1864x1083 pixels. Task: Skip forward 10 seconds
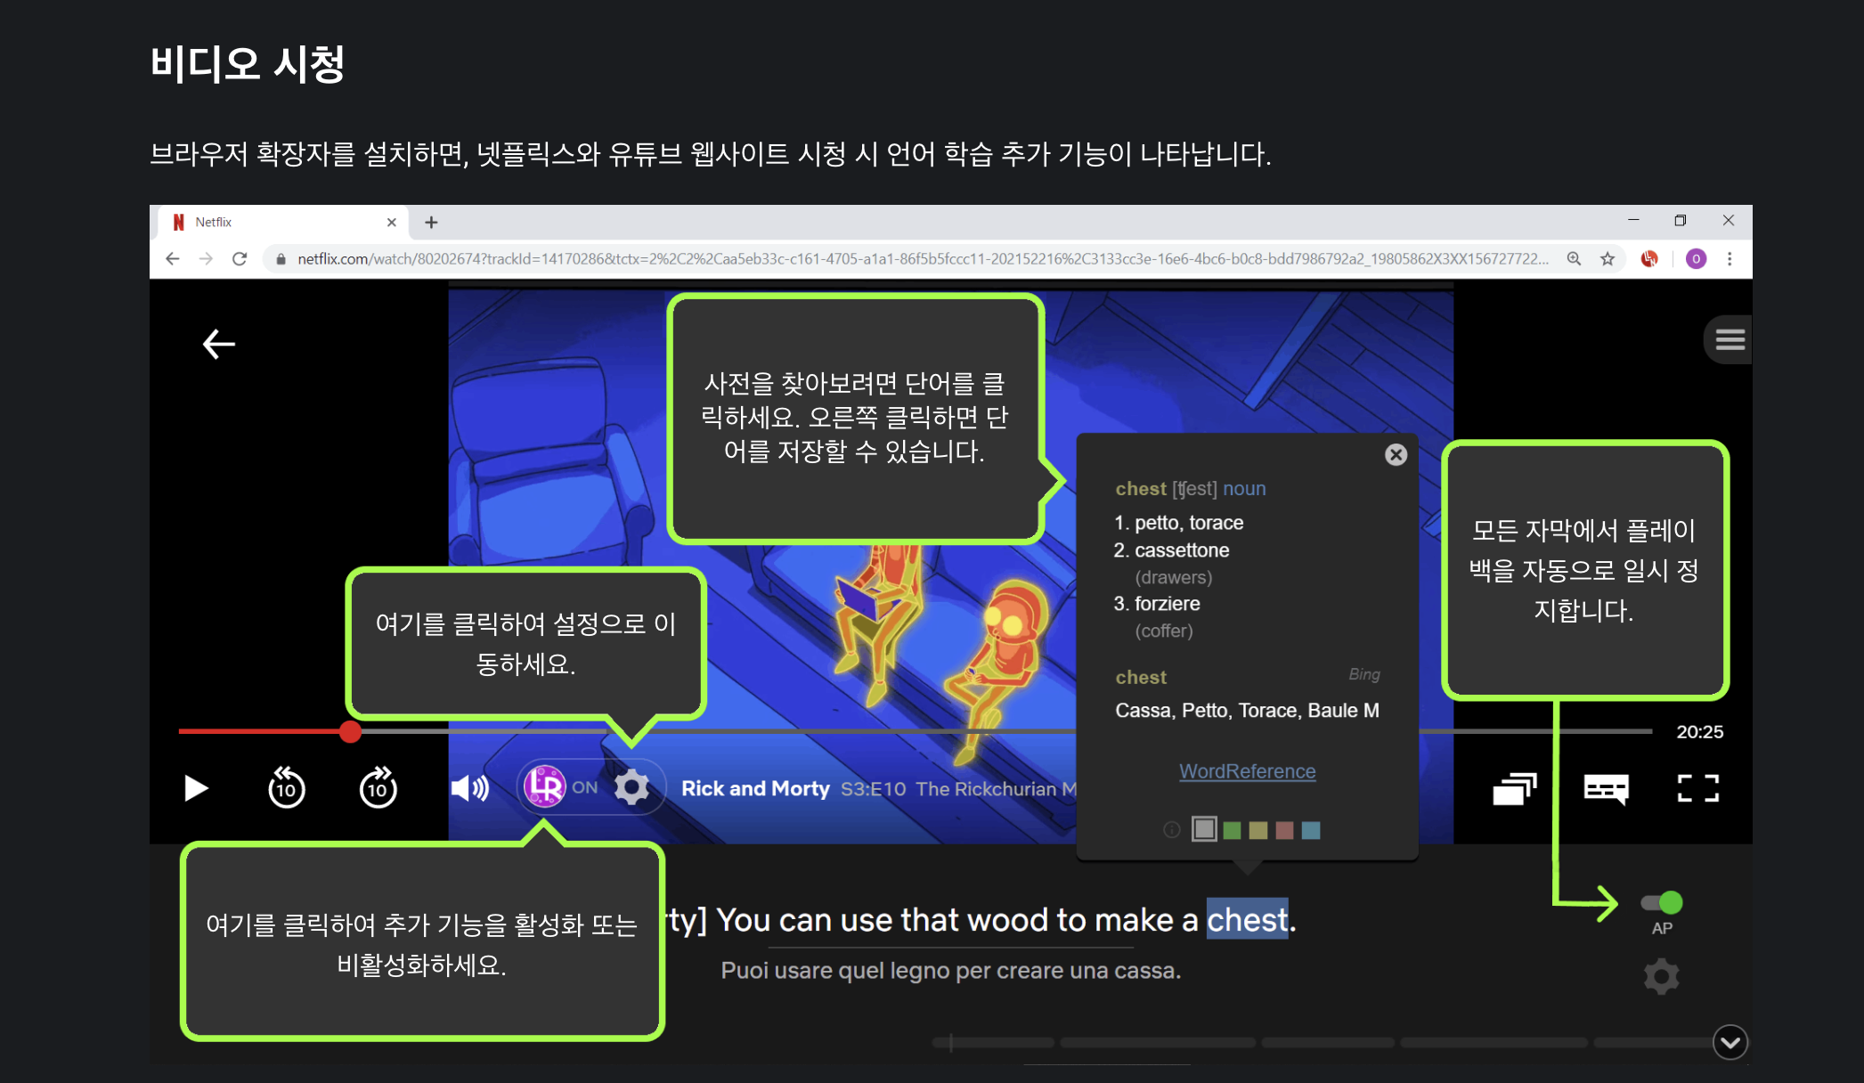pyautogui.click(x=378, y=787)
